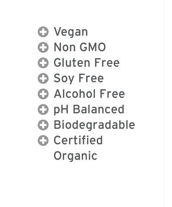Viewport: 172px width, 207px height.
Task: Click the word Organic on the last line
Action: pyautogui.click(x=75, y=156)
